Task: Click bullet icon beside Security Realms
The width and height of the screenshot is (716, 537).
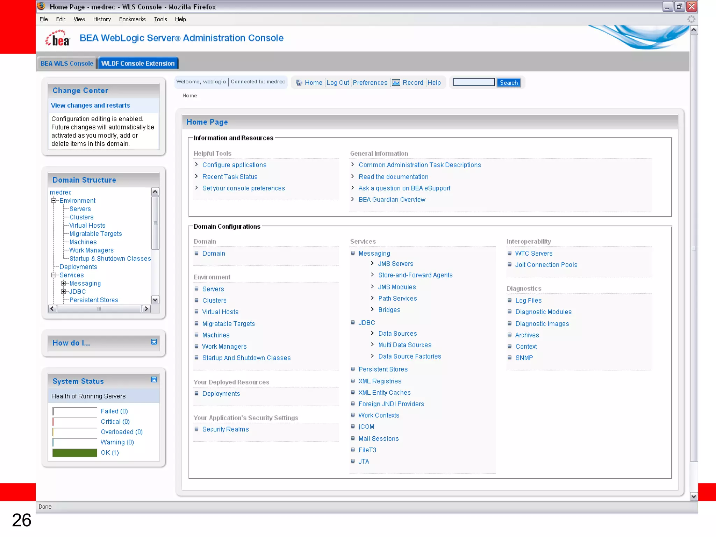Action: point(196,429)
